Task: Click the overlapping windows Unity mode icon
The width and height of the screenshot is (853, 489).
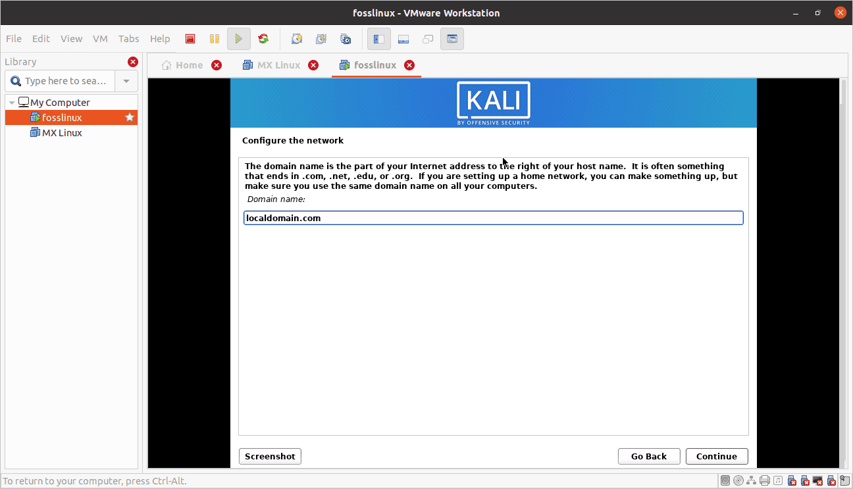Action: (428, 39)
